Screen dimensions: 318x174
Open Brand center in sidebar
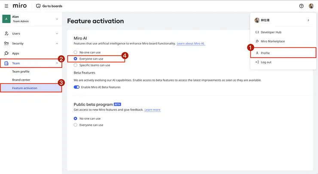click(x=21, y=80)
